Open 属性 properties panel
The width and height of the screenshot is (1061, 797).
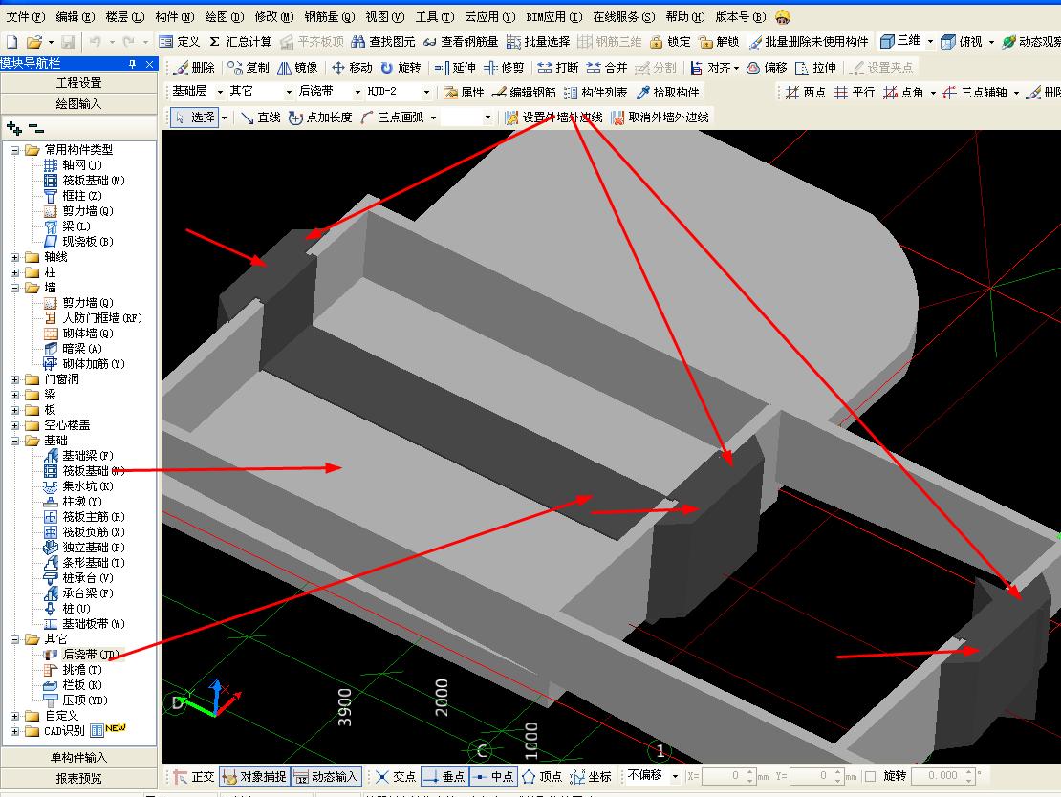(464, 92)
